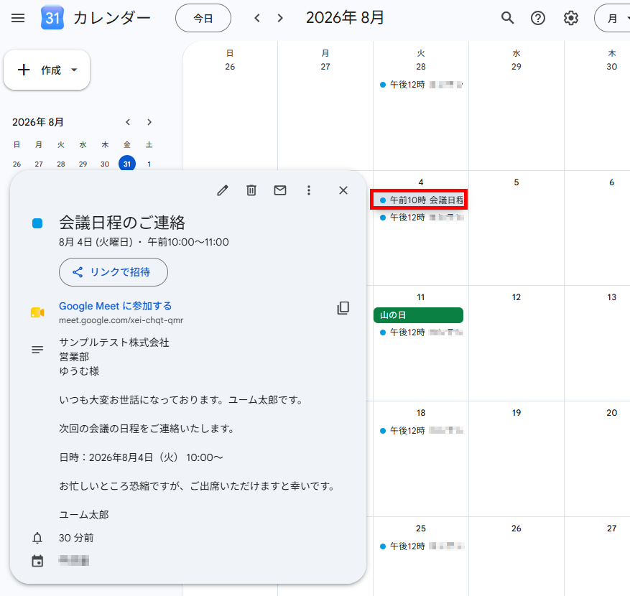
Task: Click リンクで招待 invite button
Action: pyautogui.click(x=114, y=272)
